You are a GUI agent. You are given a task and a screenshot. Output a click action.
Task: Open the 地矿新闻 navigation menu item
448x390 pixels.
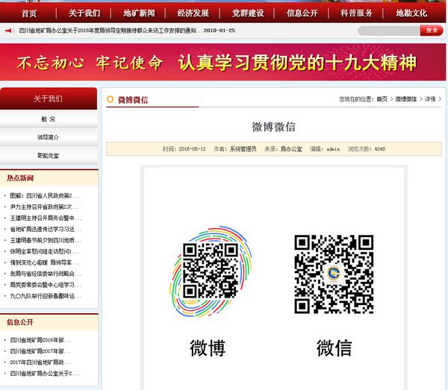click(139, 13)
